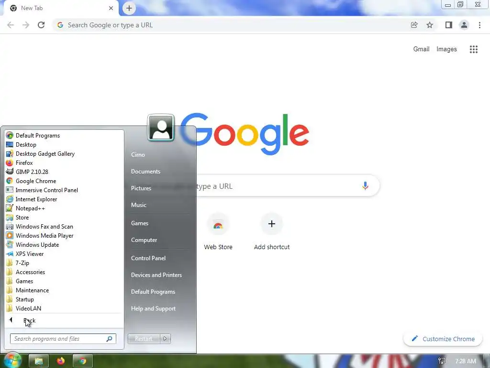490x368 pixels.
Task: Open the Web Store shortcut
Action: click(218, 231)
